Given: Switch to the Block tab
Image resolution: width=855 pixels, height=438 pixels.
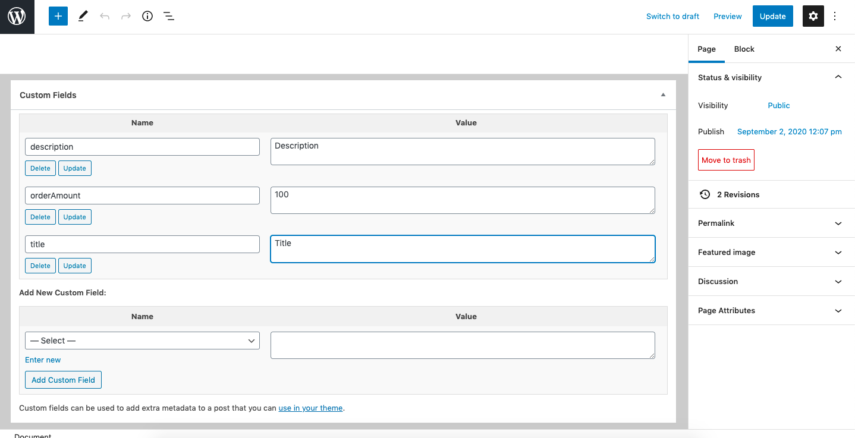Looking at the screenshot, I should [744, 49].
